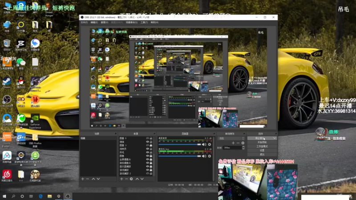Open the 文件(F) menu
Image resolution: width=356 pixels, height=200 pixels.
(84, 23)
